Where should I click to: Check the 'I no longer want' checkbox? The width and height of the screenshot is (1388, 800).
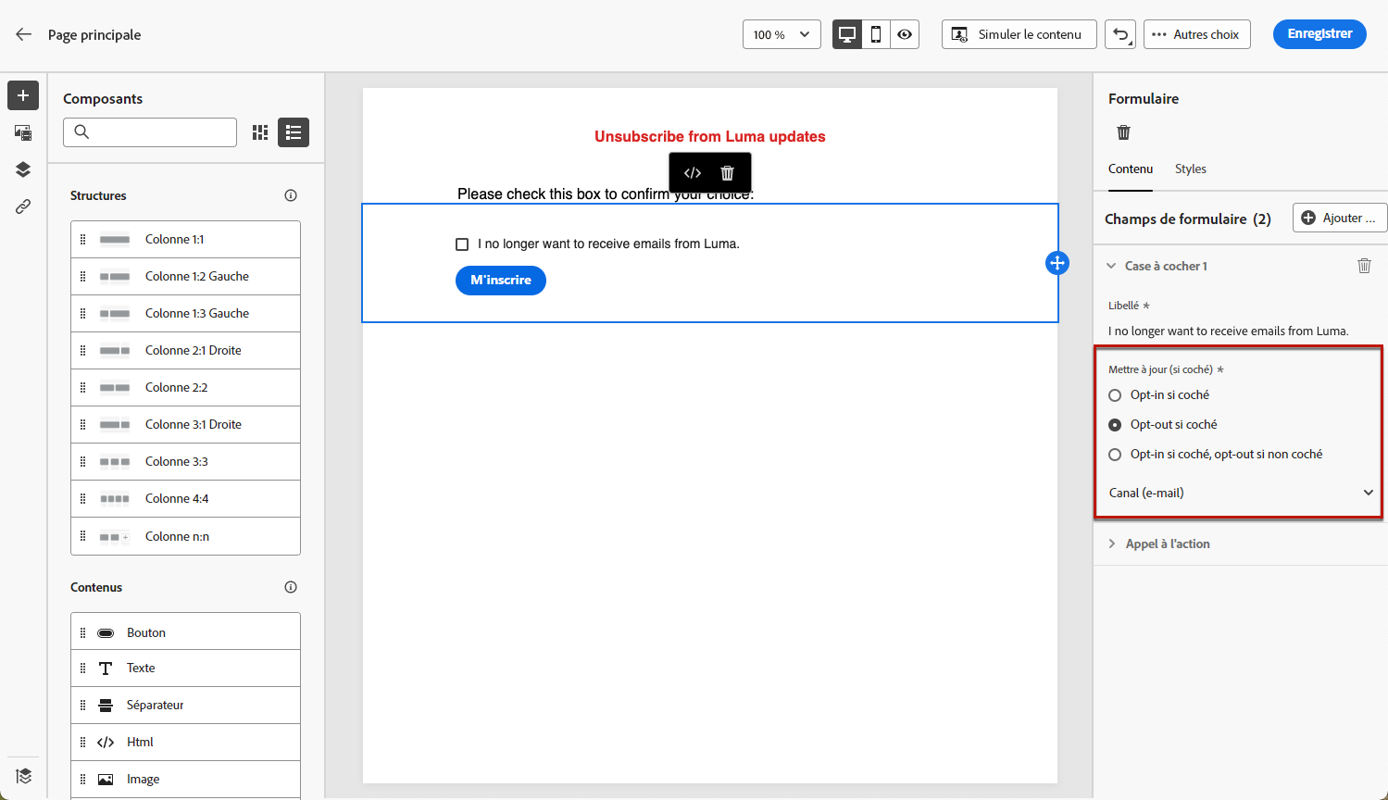click(x=462, y=244)
